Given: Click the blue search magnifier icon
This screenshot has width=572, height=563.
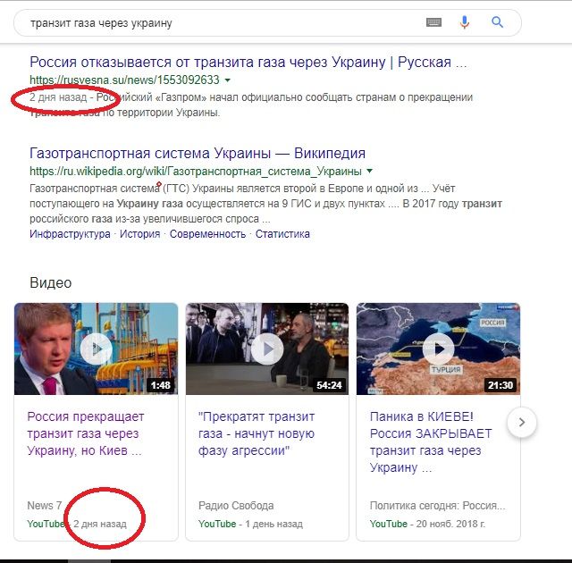Looking at the screenshot, I should coord(497,22).
